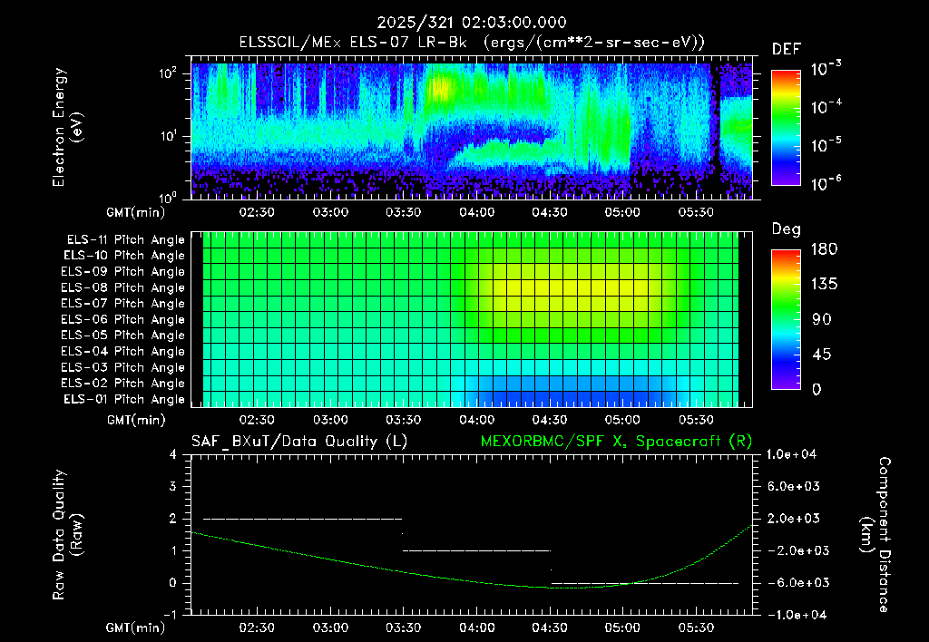The image size is (929, 642).
Task: Click the 10^2 energy axis tick label
Action: 168,73
